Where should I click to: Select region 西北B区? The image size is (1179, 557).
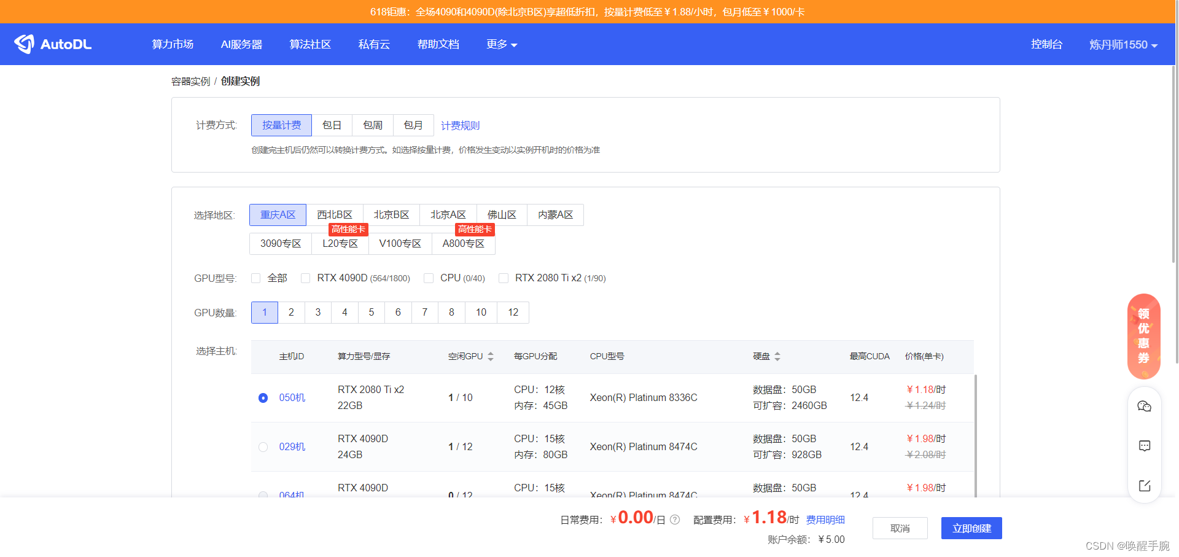(x=335, y=215)
